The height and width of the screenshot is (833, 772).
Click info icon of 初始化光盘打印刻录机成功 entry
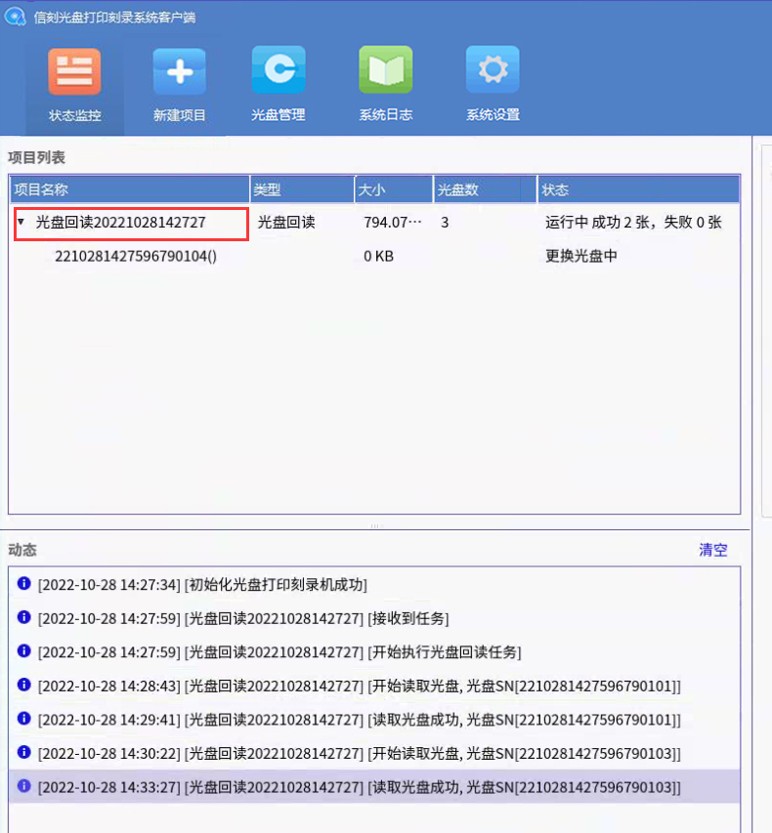[24, 584]
